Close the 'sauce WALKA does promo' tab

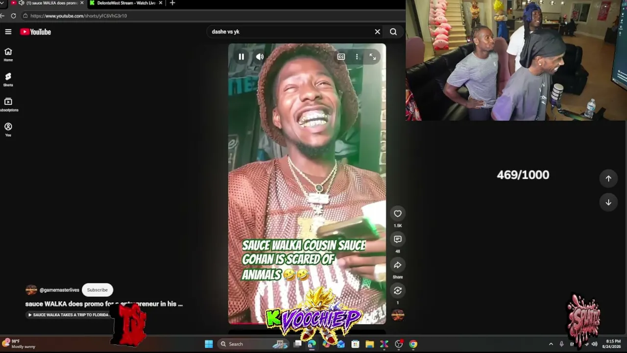click(82, 3)
